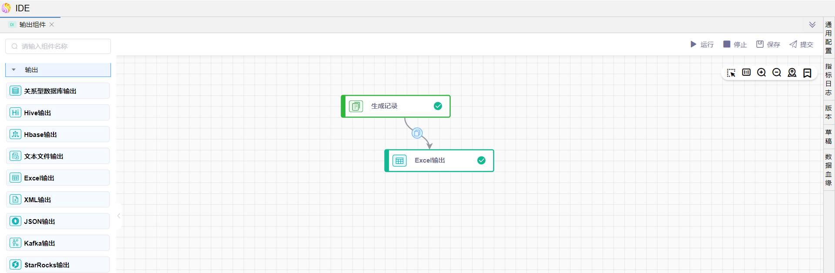Open the 通用配置 side panel
835x273 pixels.
point(828,37)
